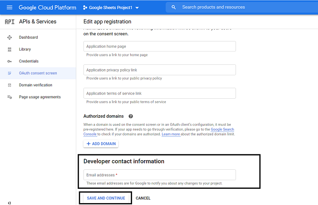Click the Page usage agreements icon
Viewport: 318px width, 205px height.
tap(10, 97)
